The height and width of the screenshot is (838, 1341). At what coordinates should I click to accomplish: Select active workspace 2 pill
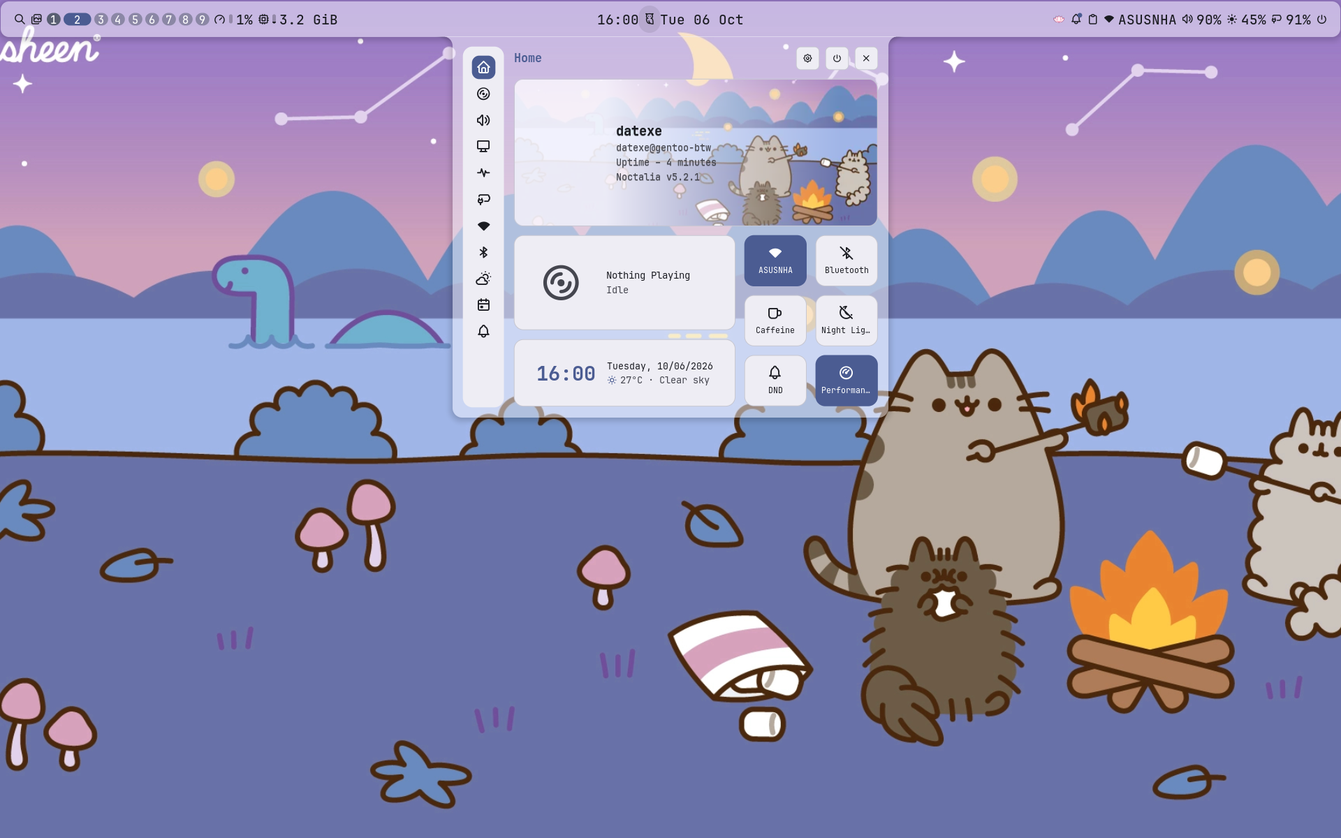click(x=78, y=20)
